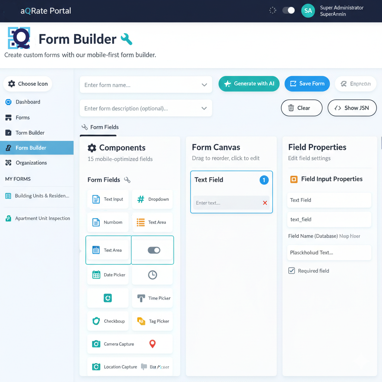Click the aQRate QR logo icon
The image size is (382, 382).
click(x=19, y=38)
